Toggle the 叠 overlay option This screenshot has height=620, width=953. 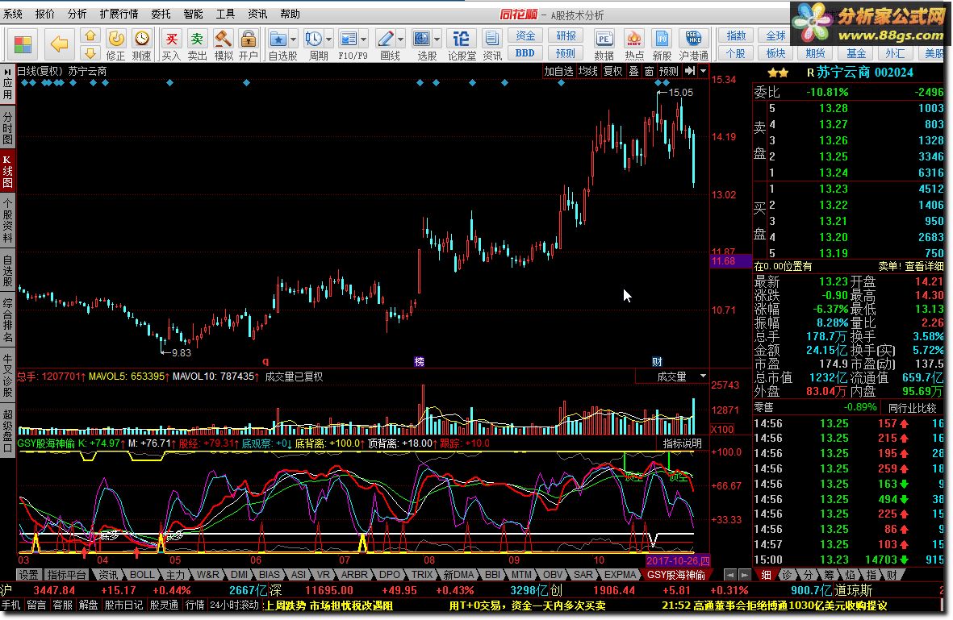pyautogui.click(x=633, y=71)
